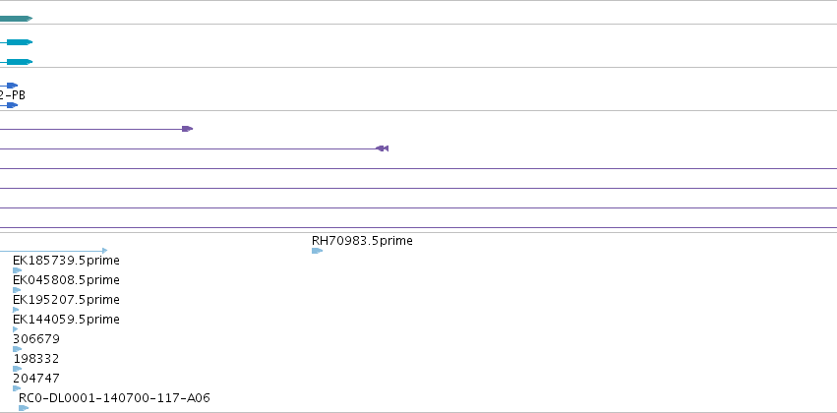Click the arrow glyph below 306679
This screenshot has width=837, height=413.
17,349
